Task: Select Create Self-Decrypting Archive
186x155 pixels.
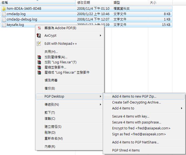Action: point(136,102)
